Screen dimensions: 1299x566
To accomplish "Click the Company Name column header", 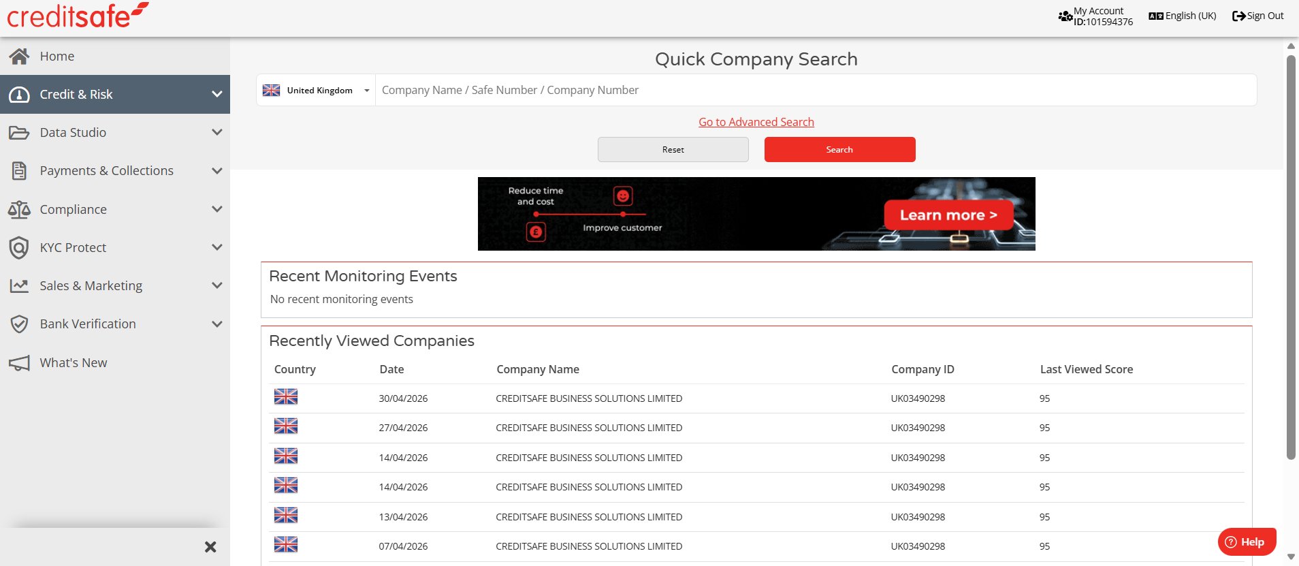I will (x=538, y=369).
